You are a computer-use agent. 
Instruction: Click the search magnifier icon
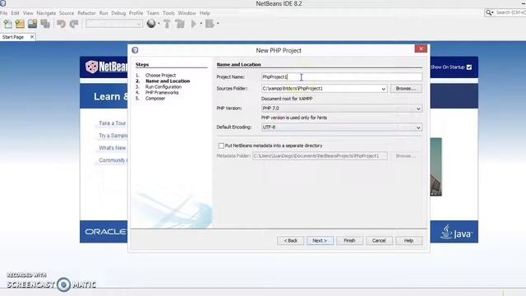click(489, 13)
